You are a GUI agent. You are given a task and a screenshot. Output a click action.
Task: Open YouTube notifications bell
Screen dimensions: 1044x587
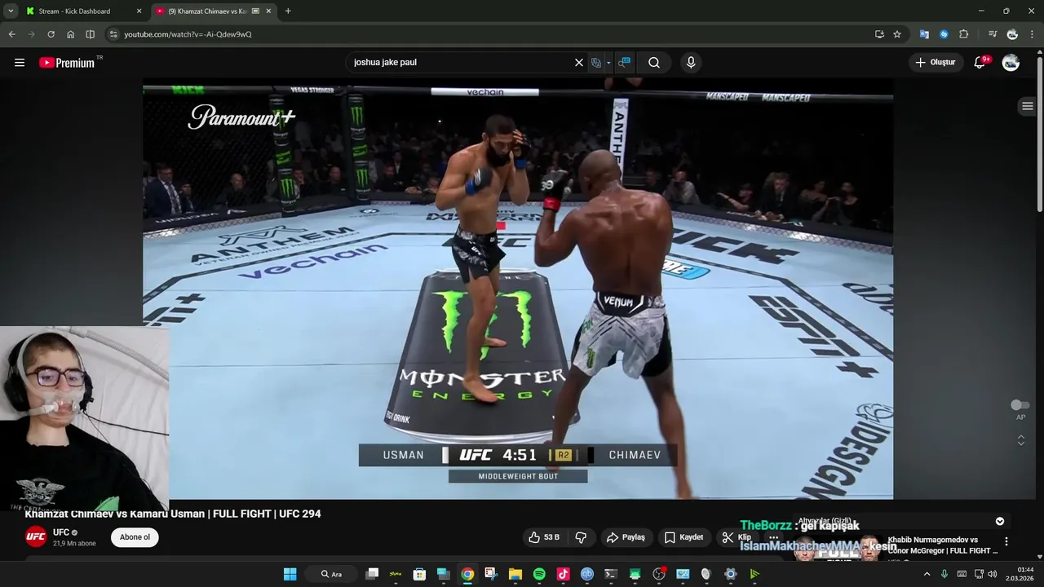[980, 63]
